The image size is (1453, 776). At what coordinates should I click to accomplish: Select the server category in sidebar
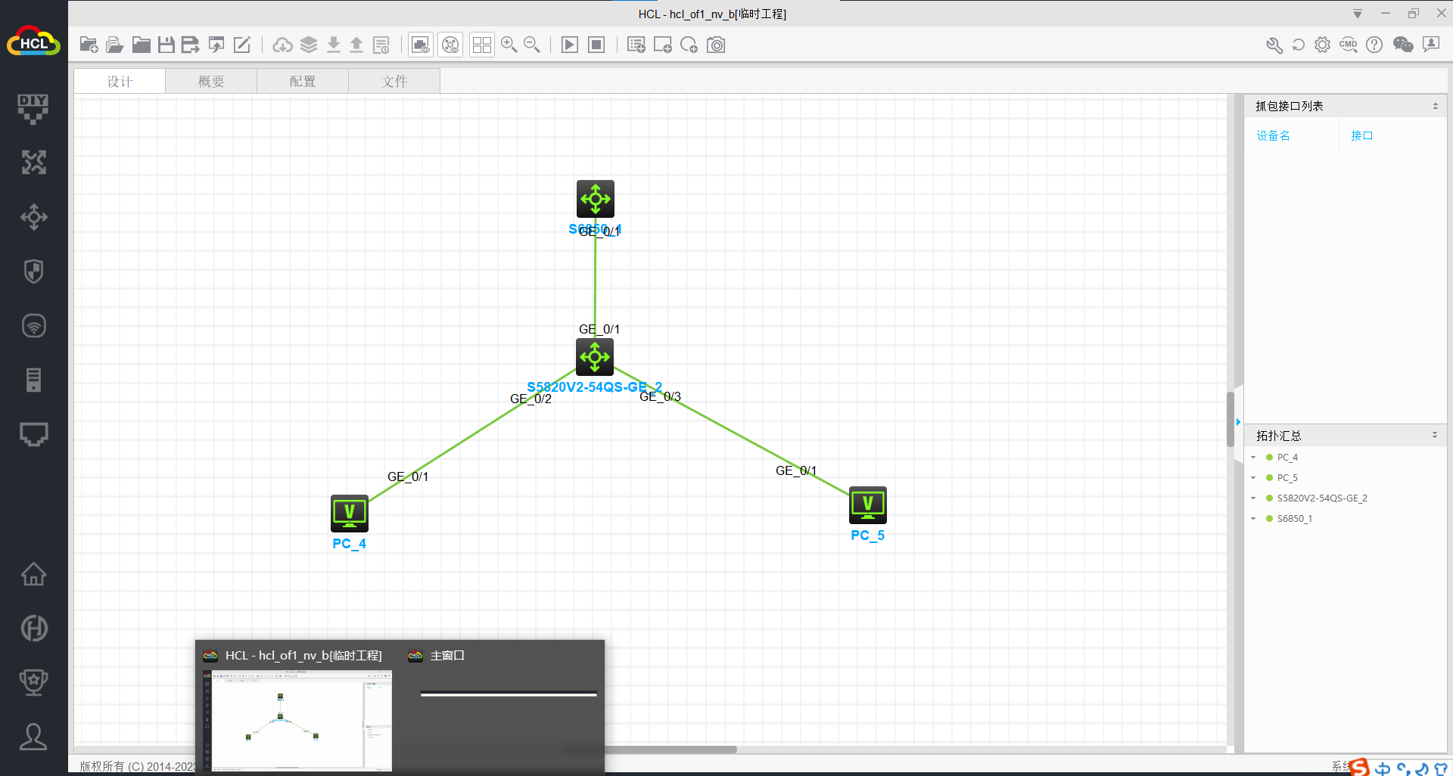(33, 380)
